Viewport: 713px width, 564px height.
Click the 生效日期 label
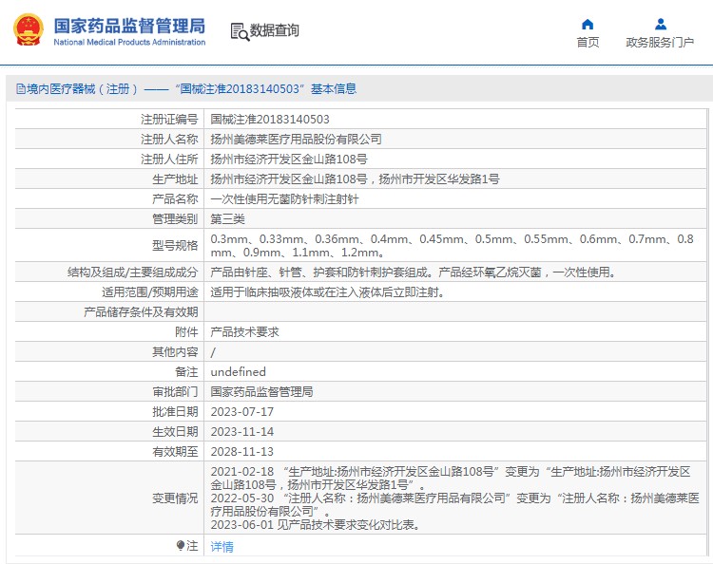pyautogui.click(x=175, y=432)
